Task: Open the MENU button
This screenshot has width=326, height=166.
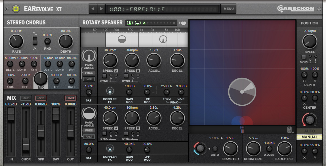Action: tap(228, 9)
